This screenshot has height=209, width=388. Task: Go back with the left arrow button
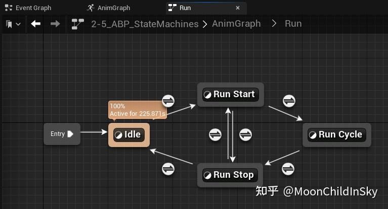pyautogui.click(x=35, y=24)
